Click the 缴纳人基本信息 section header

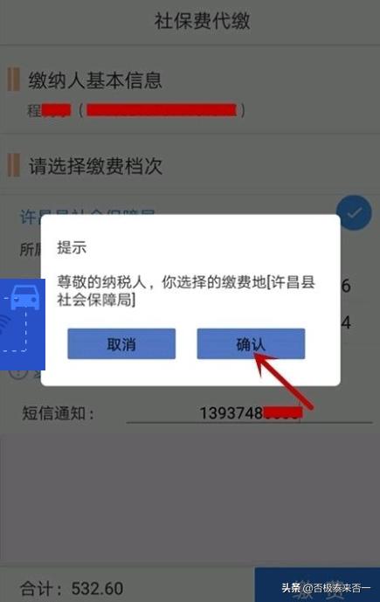click(95, 80)
